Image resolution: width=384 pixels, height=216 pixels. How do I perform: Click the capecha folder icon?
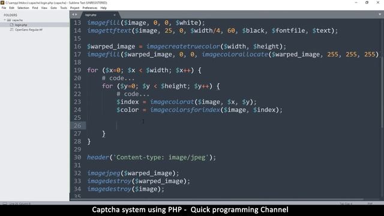9,20
